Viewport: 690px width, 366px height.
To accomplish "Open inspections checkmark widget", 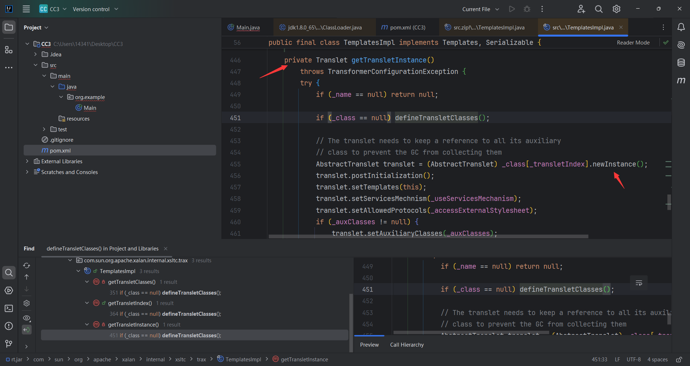I will (x=666, y=42).
